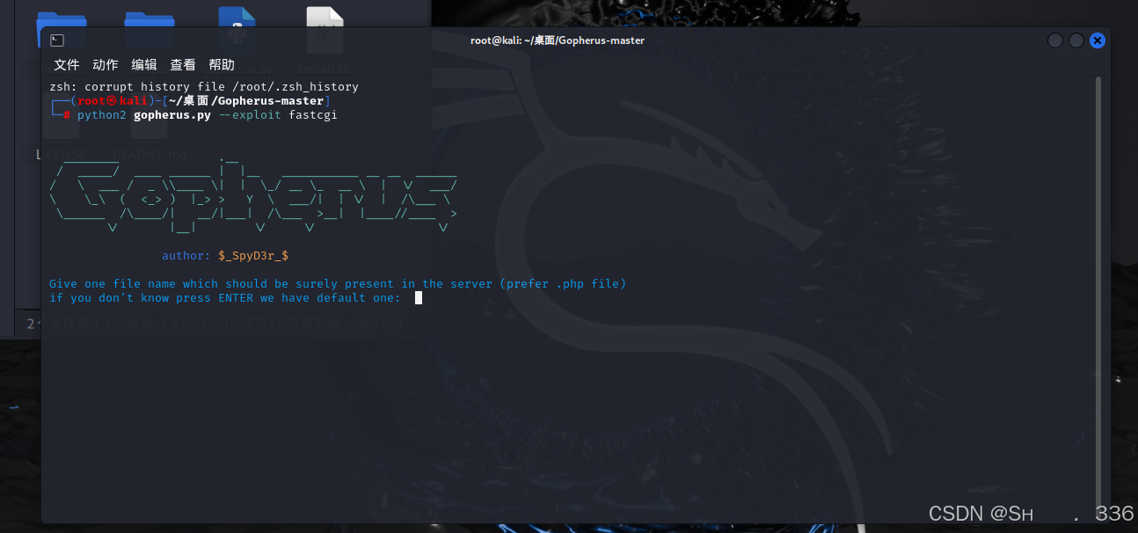This screenshot has height=533, width=1138.
Task: Click the terminal icon in the title bar
Action: tap(57, 40)
